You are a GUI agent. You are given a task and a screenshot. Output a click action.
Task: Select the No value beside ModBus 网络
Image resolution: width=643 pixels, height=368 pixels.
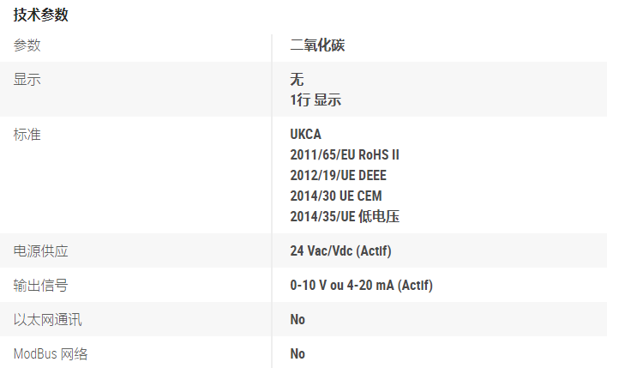[x=297, y=353]
